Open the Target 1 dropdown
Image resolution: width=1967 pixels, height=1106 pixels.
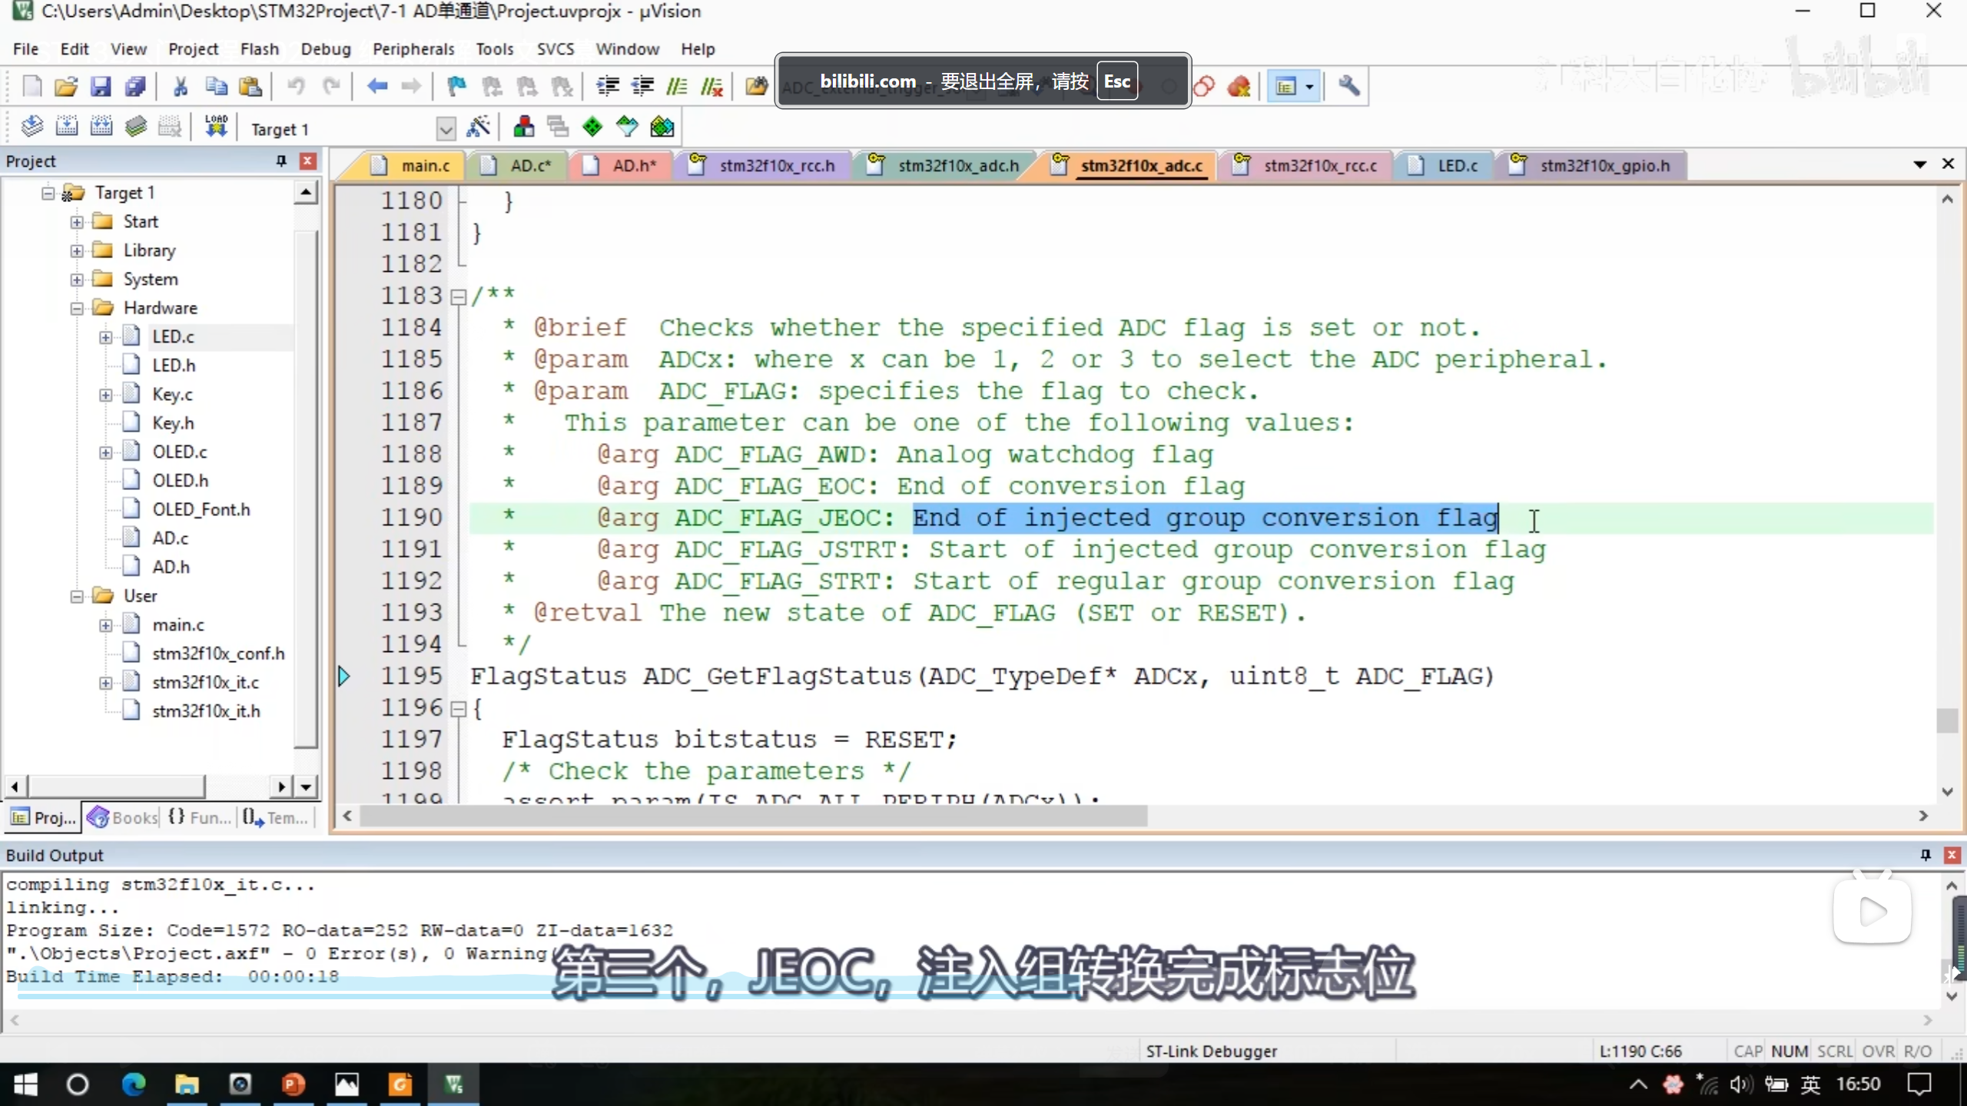click(446, 129)
